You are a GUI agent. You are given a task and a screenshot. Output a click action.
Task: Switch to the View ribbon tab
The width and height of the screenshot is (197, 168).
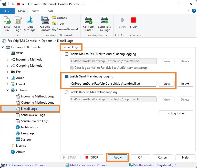click(35, 11)
